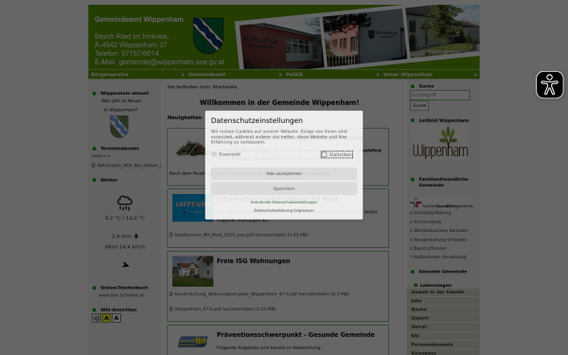The width and height of the screenshot is (568, 355).
Task: Open Freie ISG Wohnungen headline
Action: (x=253, y=261)
